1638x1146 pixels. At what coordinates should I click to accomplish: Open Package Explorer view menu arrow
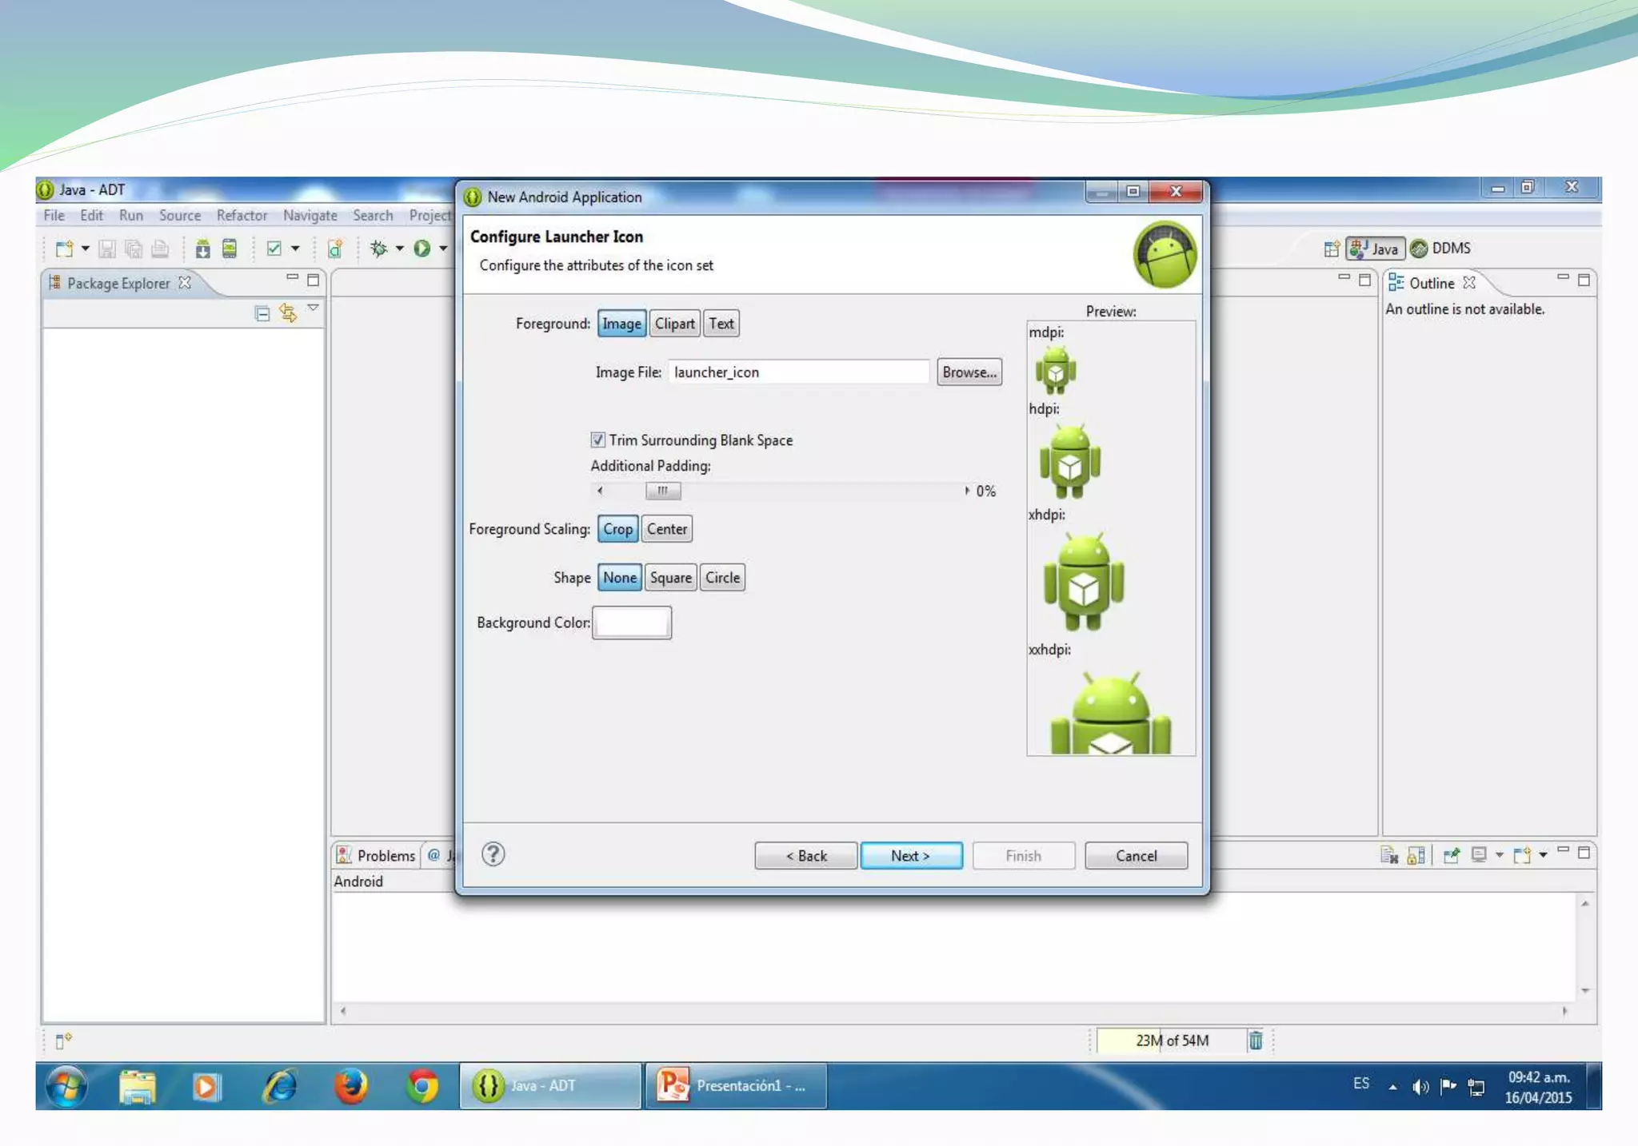pyautogui.click(x=314, y=308)
